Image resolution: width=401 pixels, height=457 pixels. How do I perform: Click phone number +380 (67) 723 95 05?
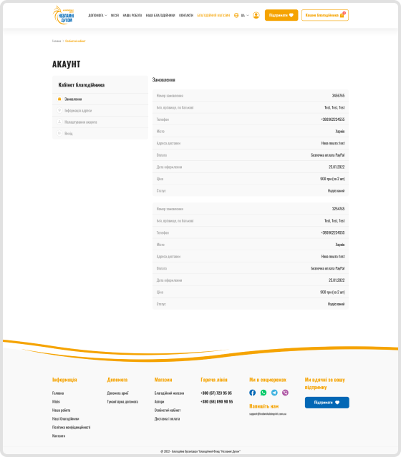pyautogui.click(x=216, y=393)
